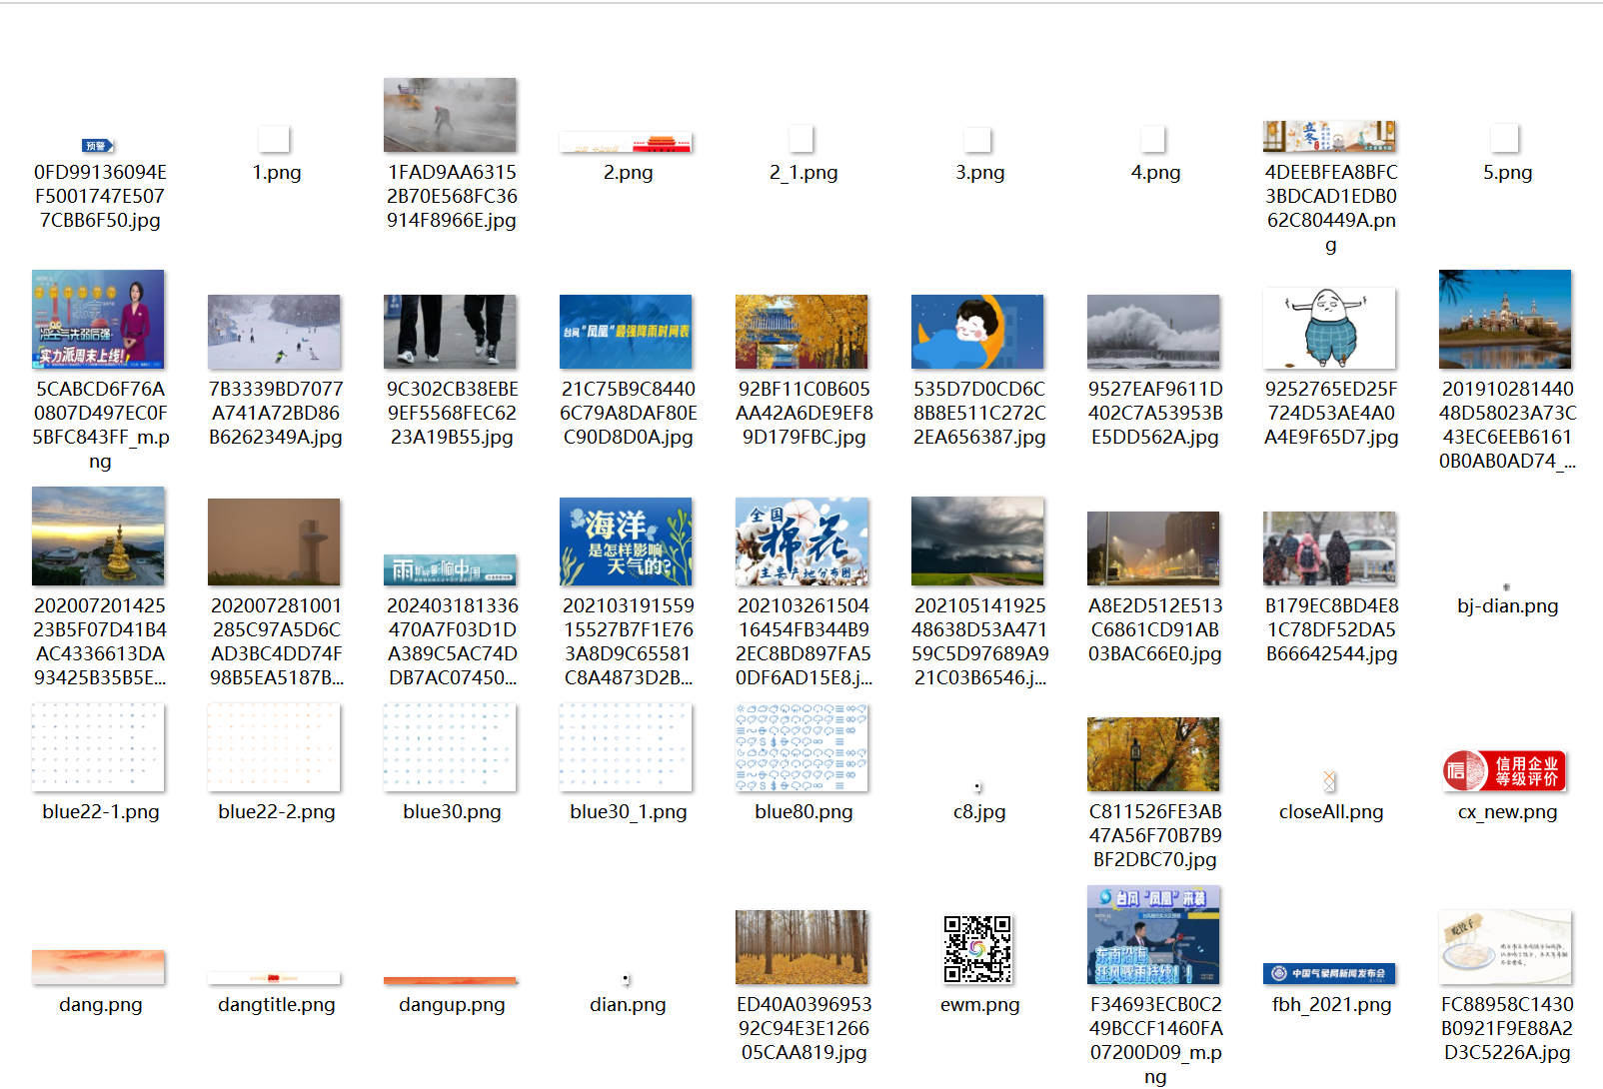1603x1089 pixels.
Task: Click the closeAll.png X icon
Action: [1329, 780]
